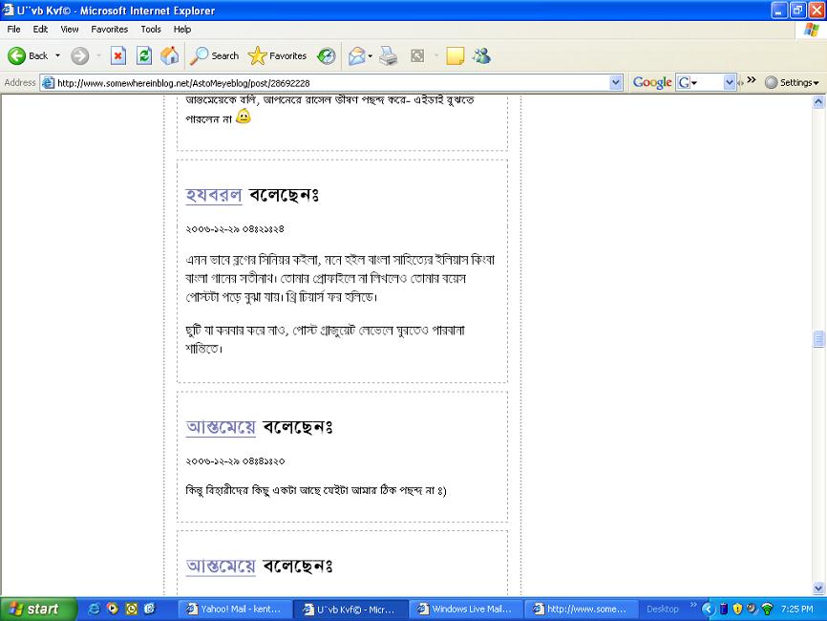827x621 pixels.
Task: Open আস্তমেয়ে link above 04:41:20 comment
Action: pos(221,427)
